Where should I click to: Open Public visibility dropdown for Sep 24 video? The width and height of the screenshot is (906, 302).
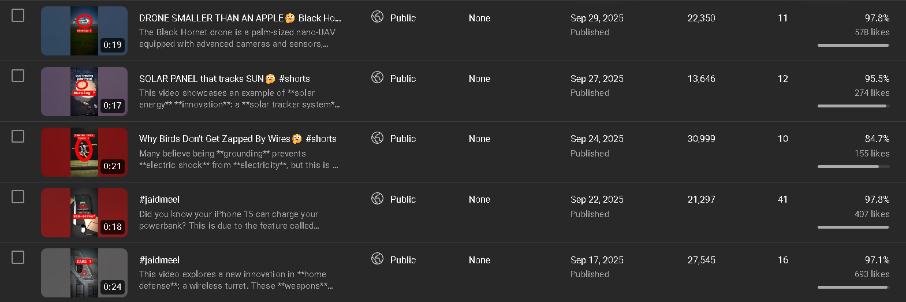click(402, 139)
